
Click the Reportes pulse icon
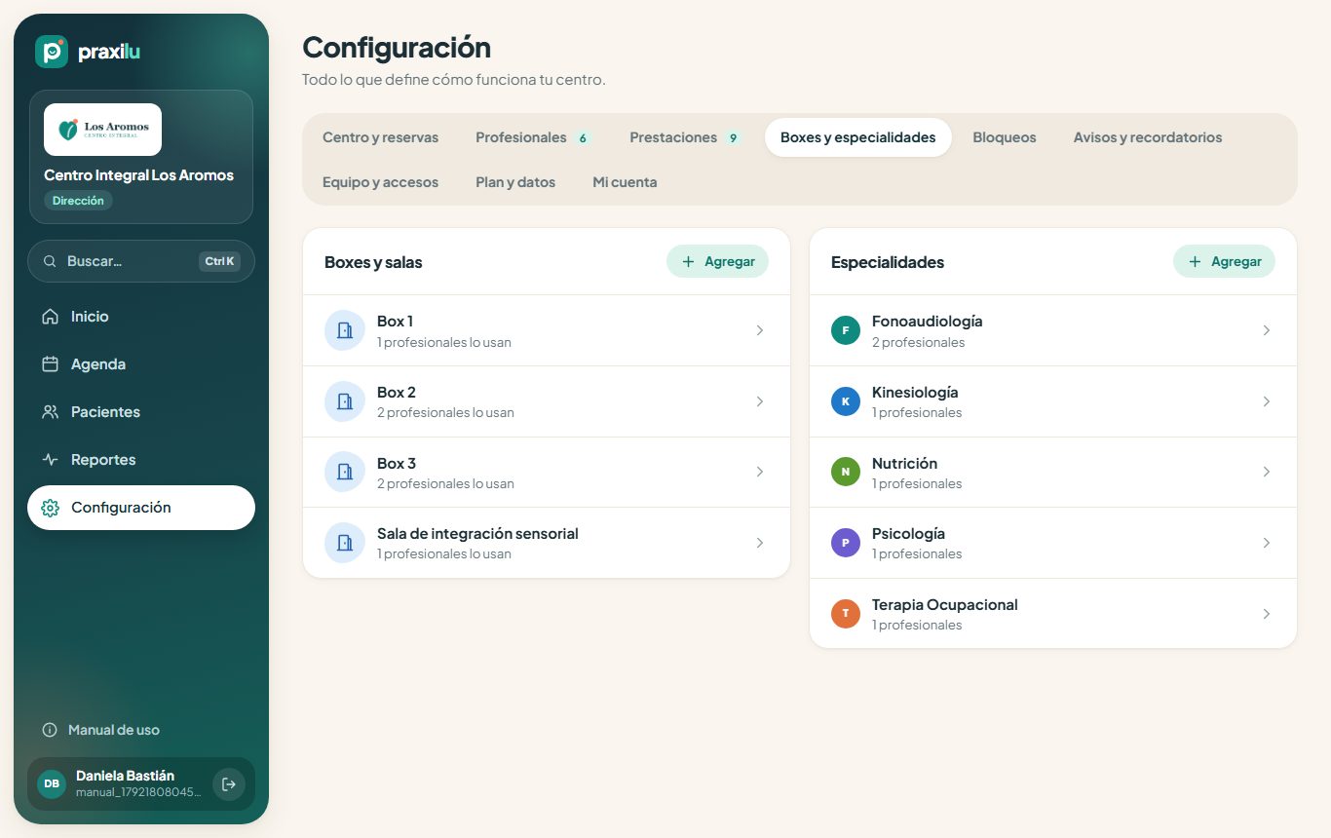pyautogui.click(x=51, y=460)
